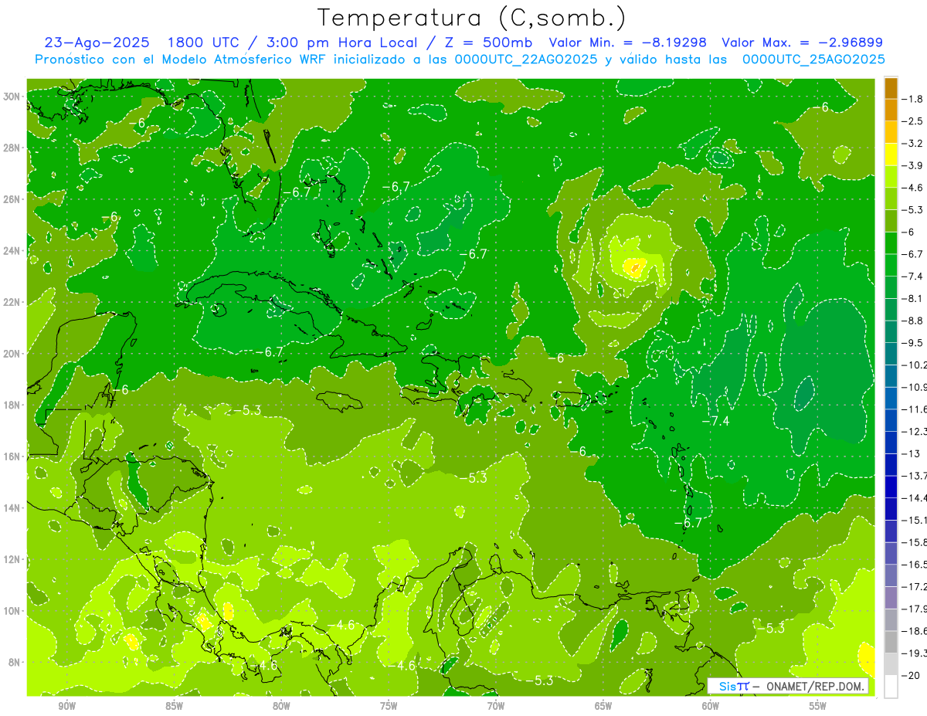Click the "90W" longitude axis label
927x716 pixels.
point(67,706)
